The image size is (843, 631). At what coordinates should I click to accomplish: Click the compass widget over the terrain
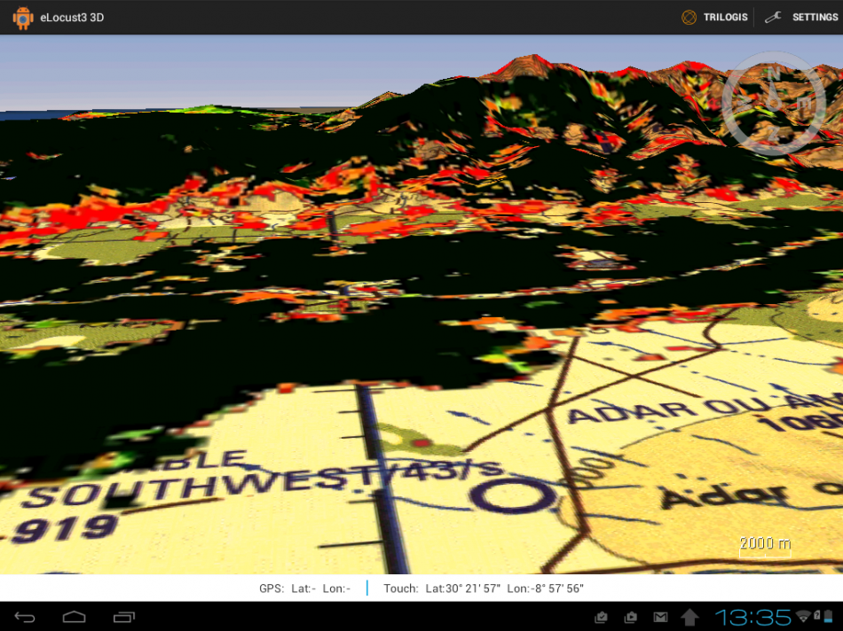coord(773,103)
